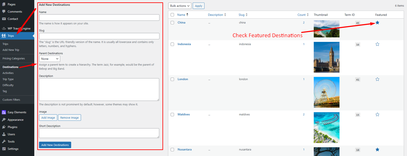Open Pricing Categories submenu item

(x=14, y=59)
